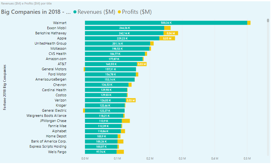Click General Electric negative profit segment
Image resolution: width=273 pixels, height=165 pixels.
[84, 111]
